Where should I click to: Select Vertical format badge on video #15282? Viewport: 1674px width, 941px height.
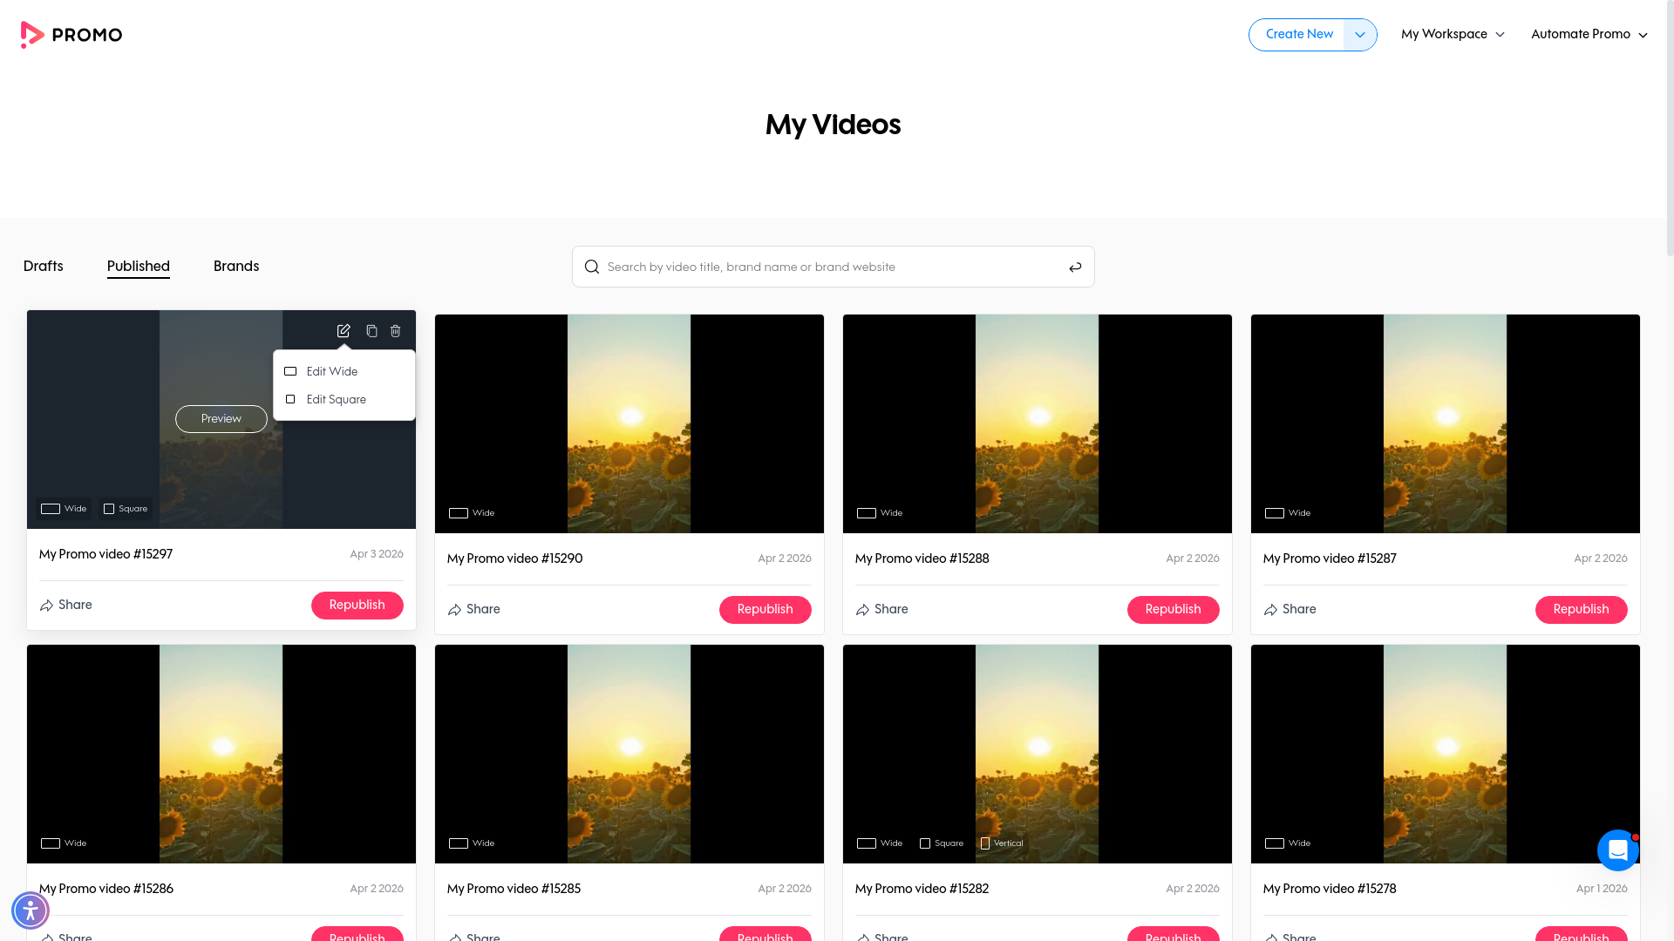(x=1002, y=843)
